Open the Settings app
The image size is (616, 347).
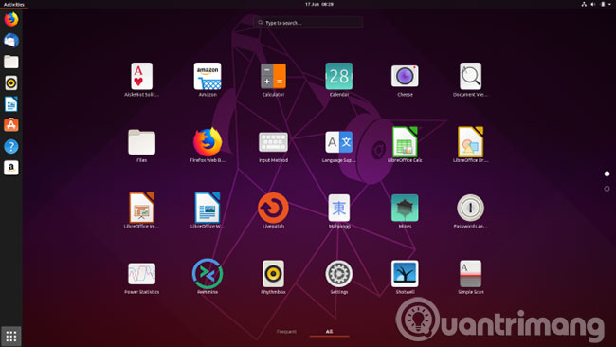(339, 273)
